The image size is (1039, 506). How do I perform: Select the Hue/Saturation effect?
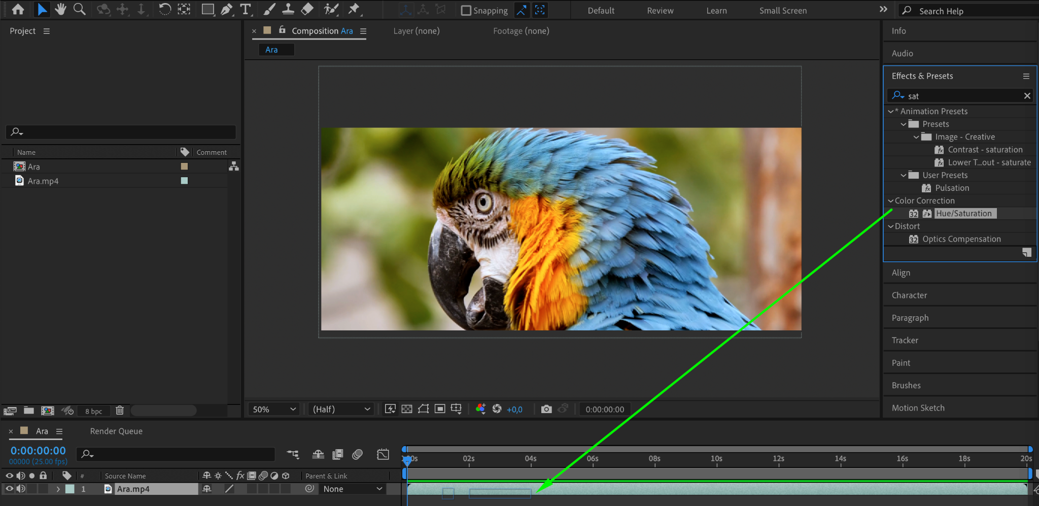click(963, 214)
